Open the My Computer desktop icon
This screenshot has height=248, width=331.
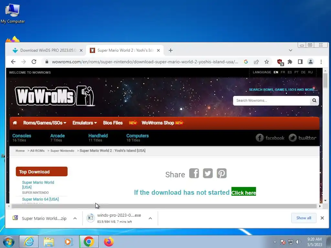13,13
